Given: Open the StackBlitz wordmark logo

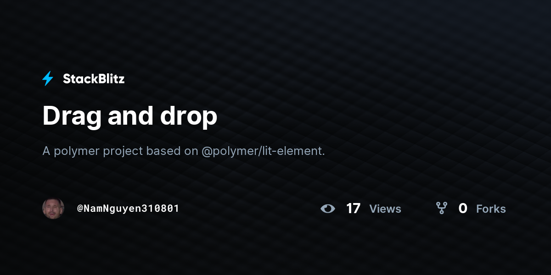Looking at the screenshot, I should [94, 79].
